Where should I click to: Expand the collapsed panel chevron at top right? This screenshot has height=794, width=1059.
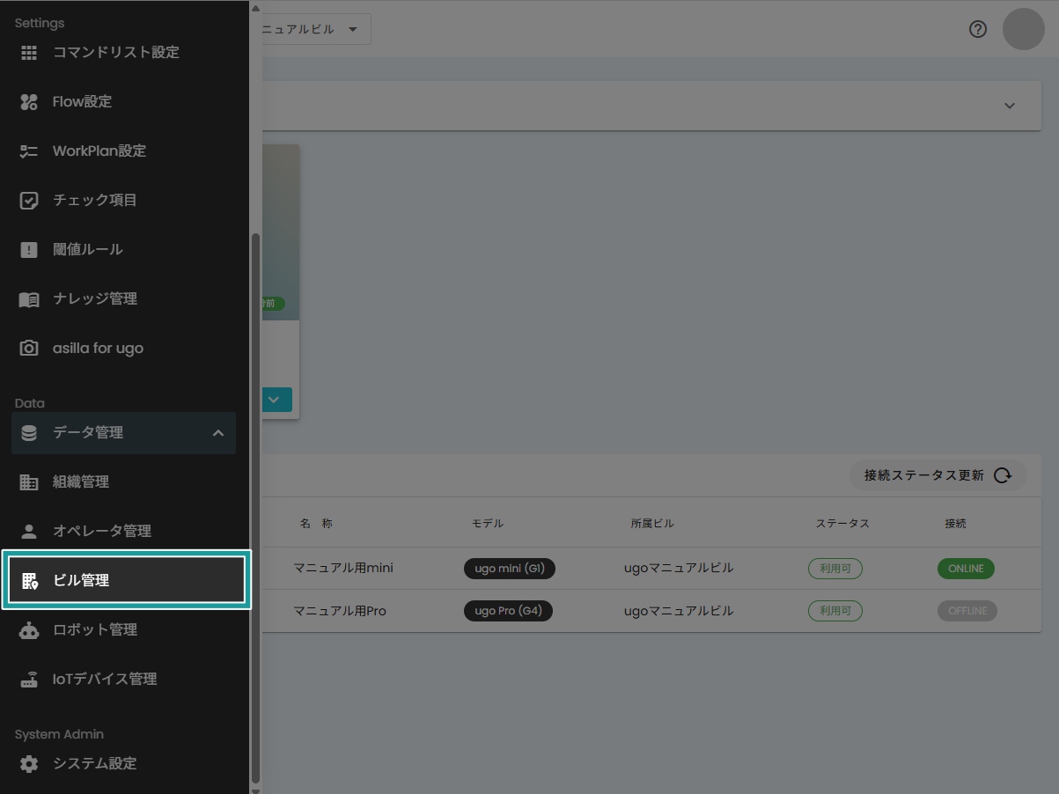tap(1010, 106)
